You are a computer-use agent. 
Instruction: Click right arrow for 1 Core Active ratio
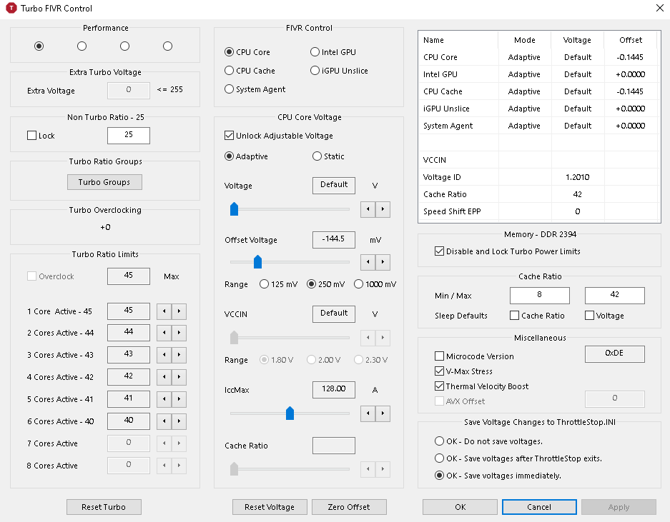click(x=179, y=311)
